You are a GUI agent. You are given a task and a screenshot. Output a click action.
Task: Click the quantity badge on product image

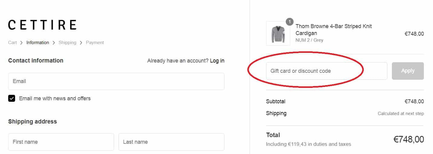[289, 22]
